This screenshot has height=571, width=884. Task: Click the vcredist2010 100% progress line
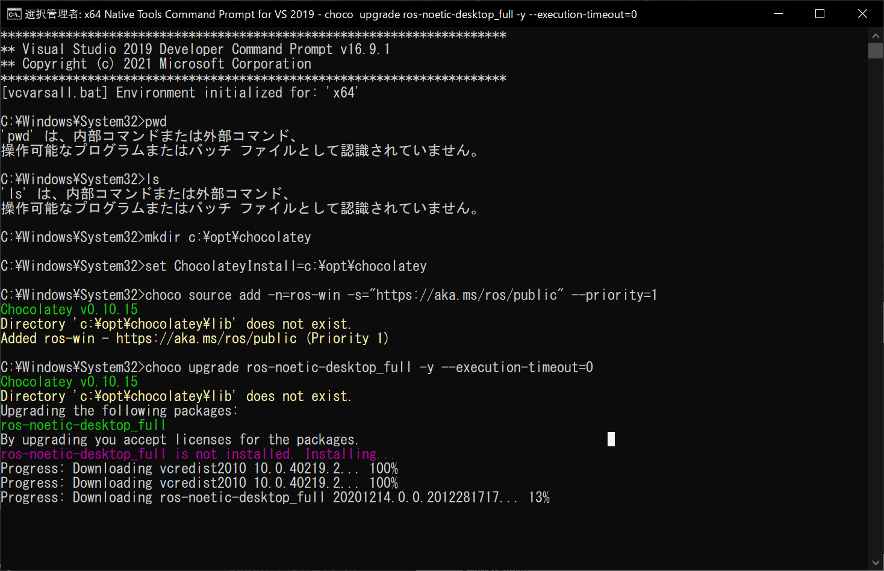pyautogui.click(x=199, y=468)
